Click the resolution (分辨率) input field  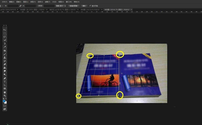tap(49, 6)
